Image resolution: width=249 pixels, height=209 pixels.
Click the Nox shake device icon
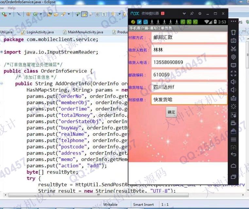(x=233, y=32)
